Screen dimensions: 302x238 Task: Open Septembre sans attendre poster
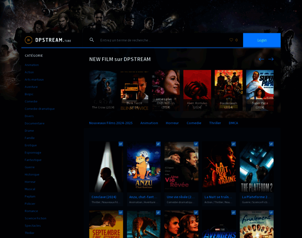106,224
